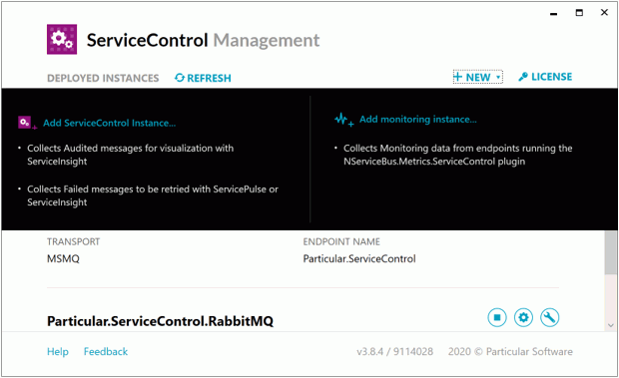Screen dimensions: 619x378
Task: Click the purple ServiceControl instance icon
Action: point(27,123)
